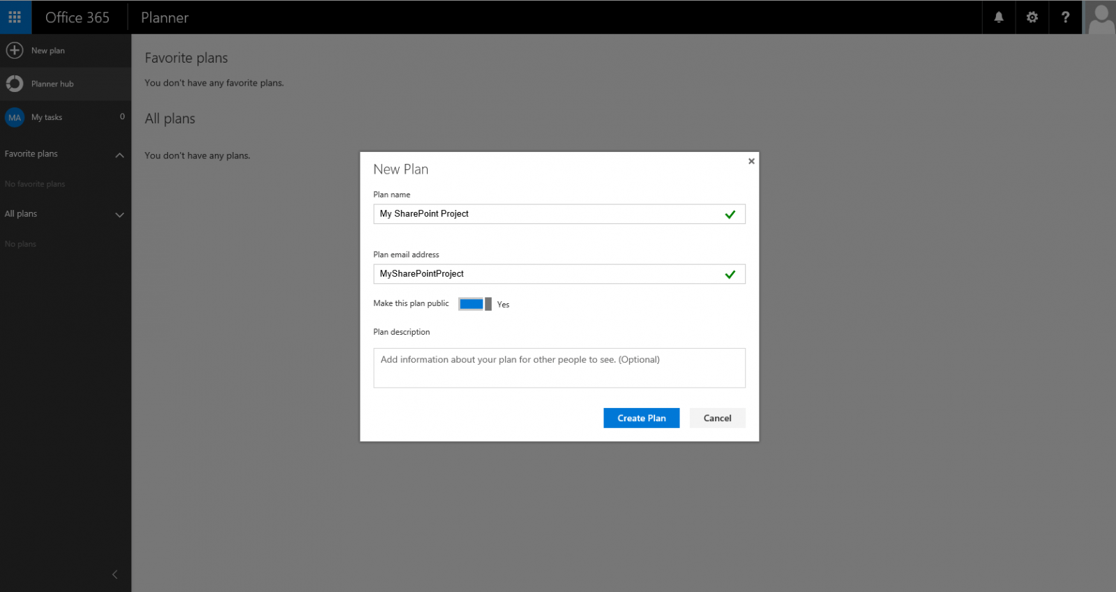Image resolution: width=1116 pixels, height=592 pixels.
Task: Open the settings gear menu
Action: [x=1032, y=17]
